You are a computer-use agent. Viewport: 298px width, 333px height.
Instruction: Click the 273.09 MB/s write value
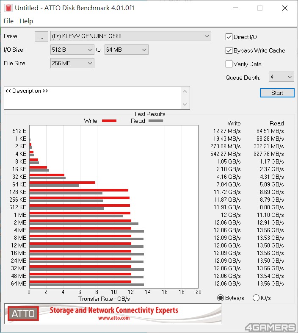pyautogui.click(x=226, y=146)
